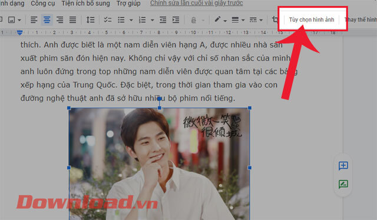Open the Công cụ menu
377x220 pixels.
point(43,4)
